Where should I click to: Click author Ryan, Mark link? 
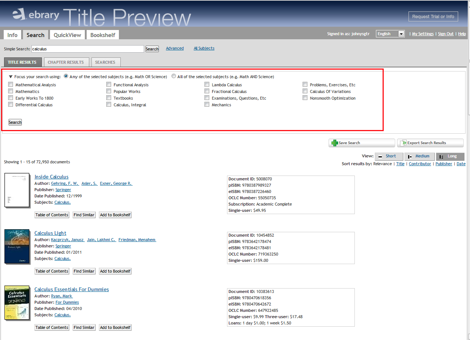pyautogui.click(x=61, y=296)
